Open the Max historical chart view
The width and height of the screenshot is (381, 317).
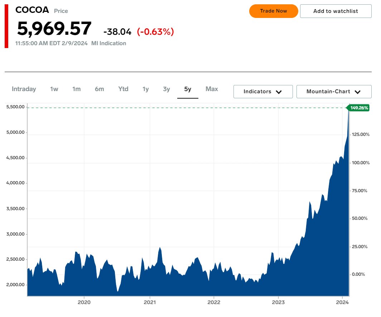coord(212,89)
